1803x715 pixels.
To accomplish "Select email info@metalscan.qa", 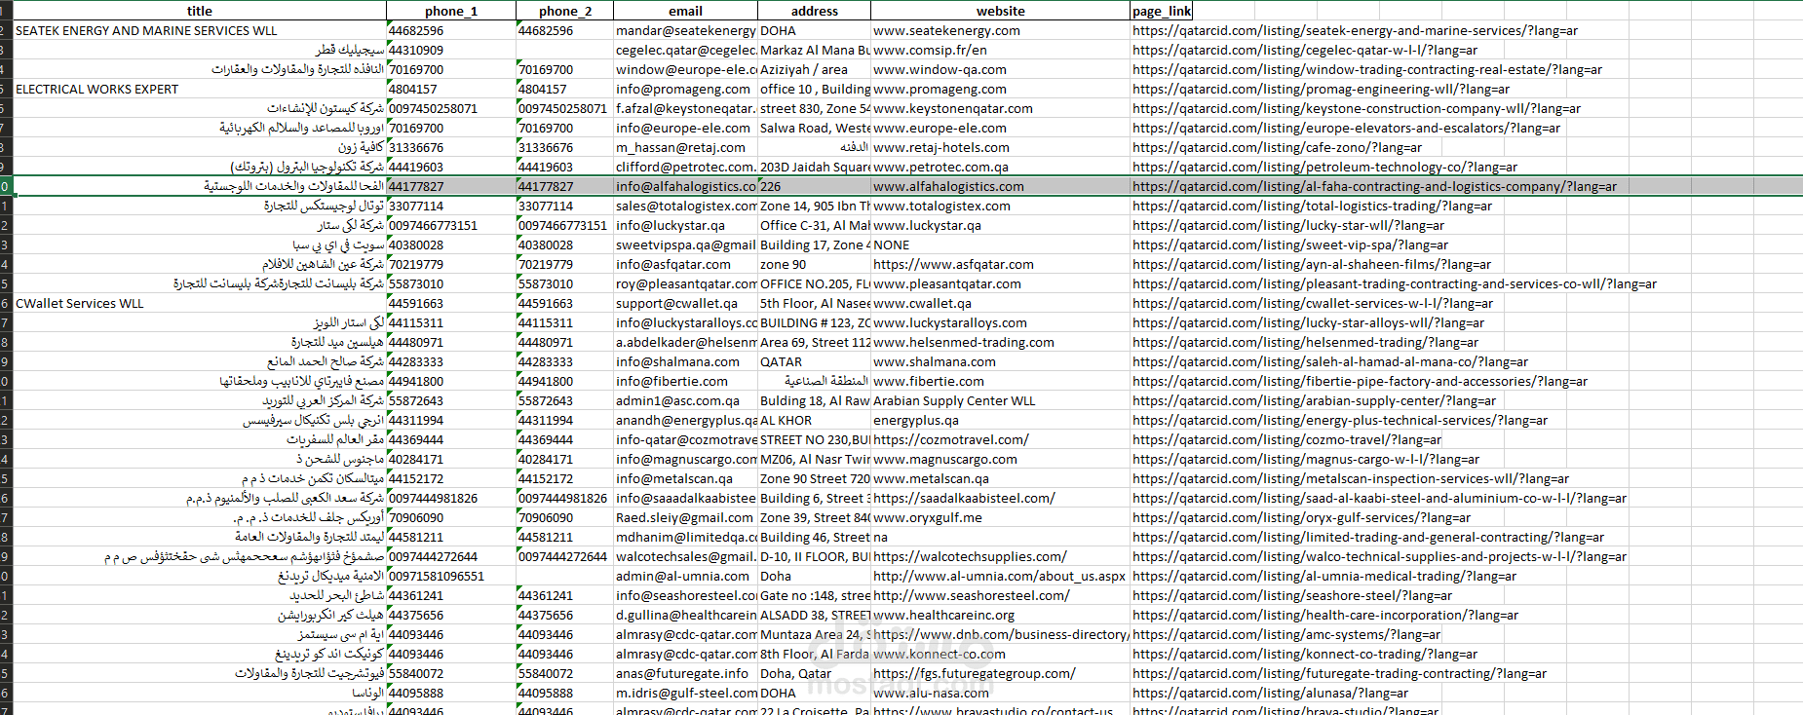I will [685, 478].
